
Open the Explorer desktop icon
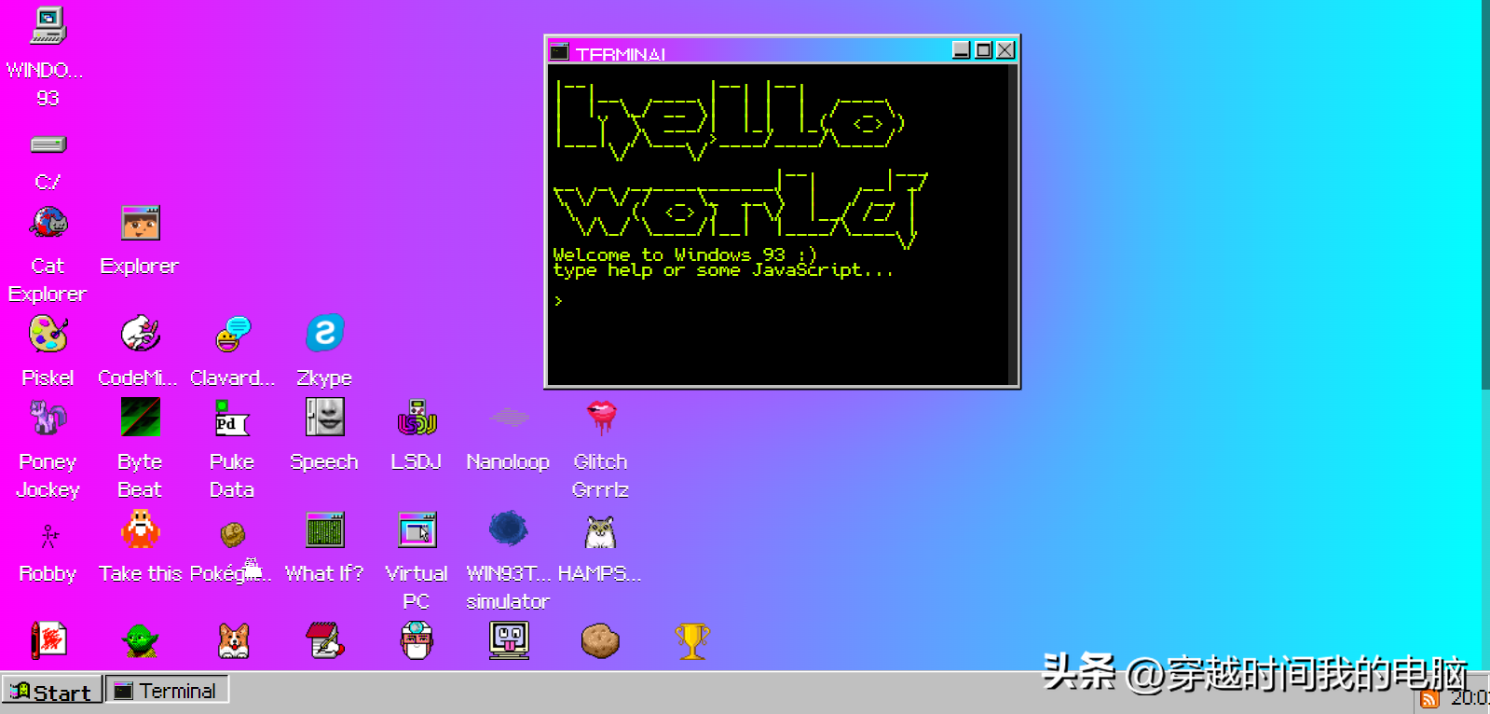pyautogui.click(x=140, y=224)
